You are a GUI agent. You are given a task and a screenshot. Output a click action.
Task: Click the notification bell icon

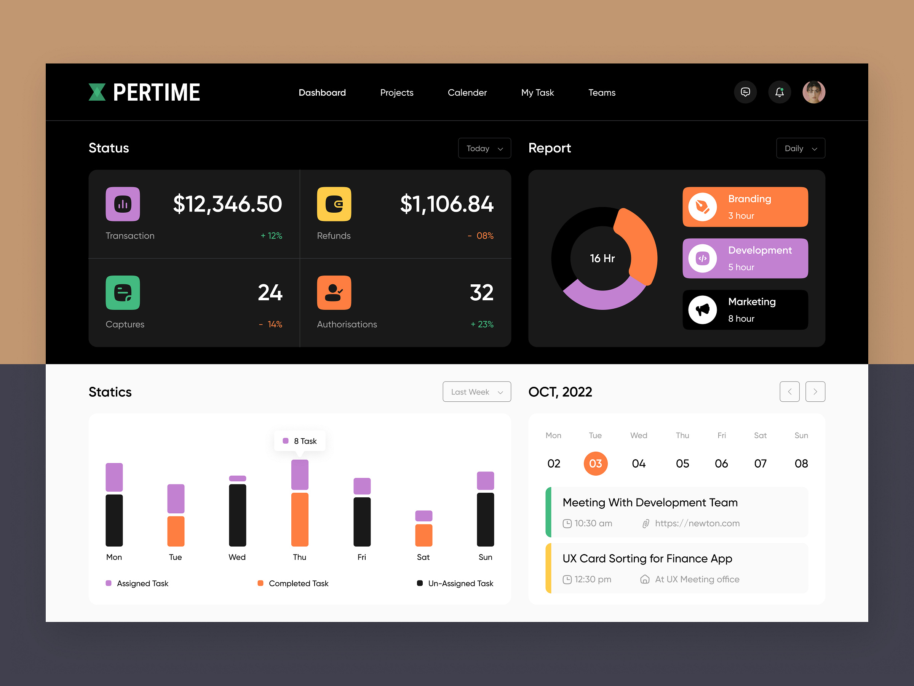pyautogui.click(x=780, y=92)
